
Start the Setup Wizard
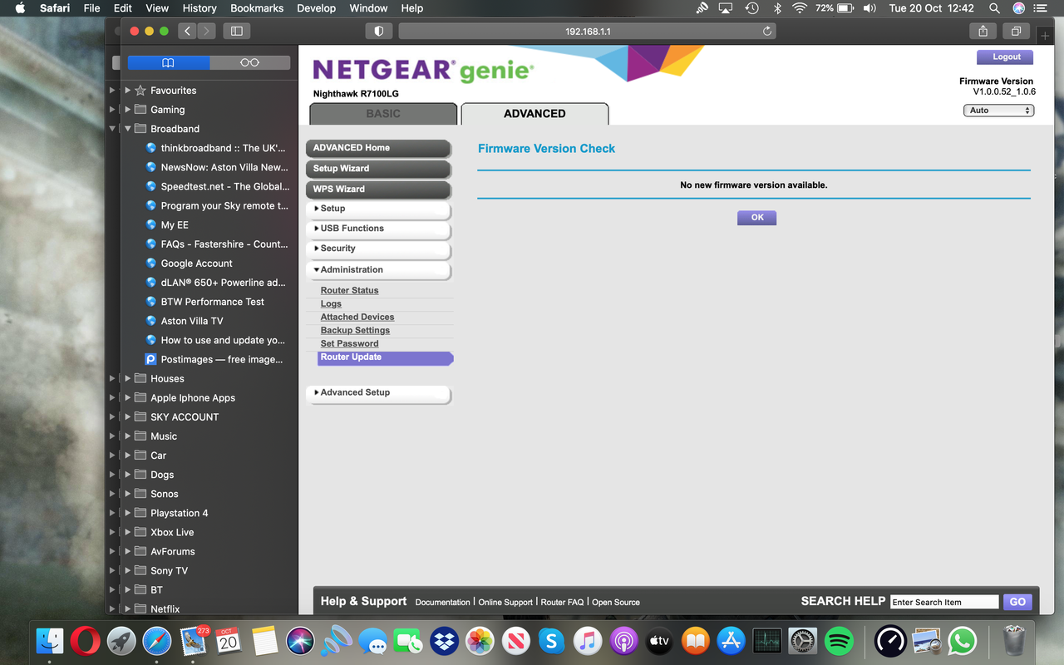coord(378,169)
